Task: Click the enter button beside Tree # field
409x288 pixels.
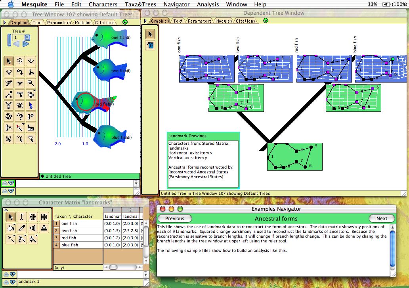Action: coord(27,37)
